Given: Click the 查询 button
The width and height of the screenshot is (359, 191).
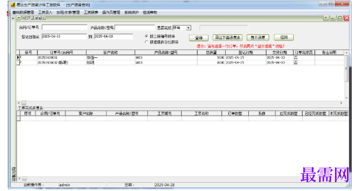Looking at the screenshot, I should pos(199,38).
